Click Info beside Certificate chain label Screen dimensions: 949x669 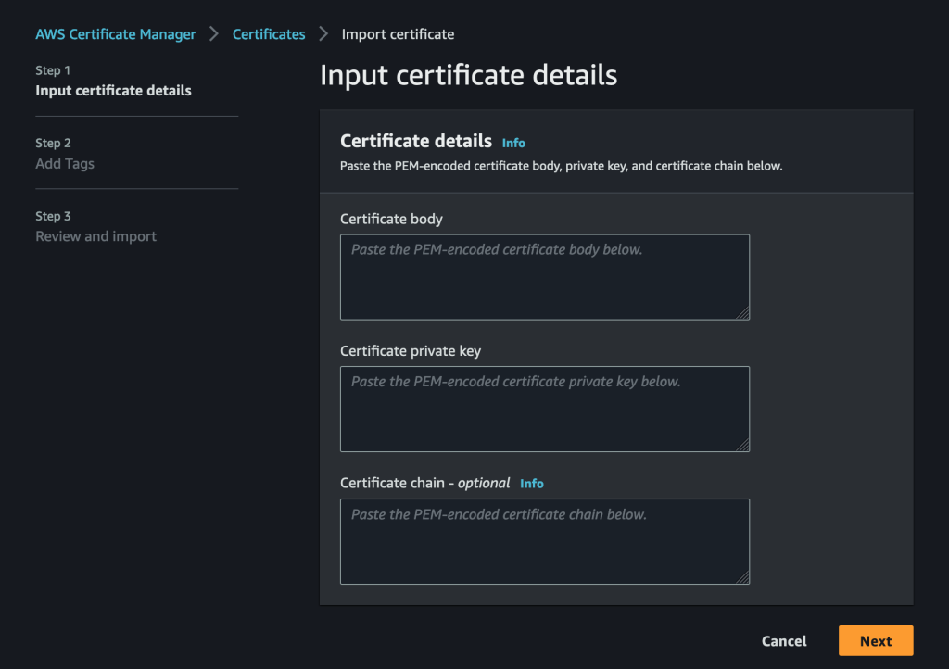pyautogui.click(x=531, y=483)
